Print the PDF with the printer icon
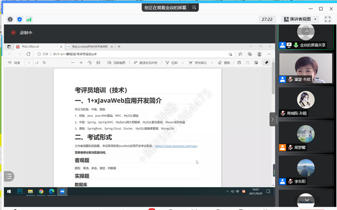The image size is (337, 210). point(239,63)
